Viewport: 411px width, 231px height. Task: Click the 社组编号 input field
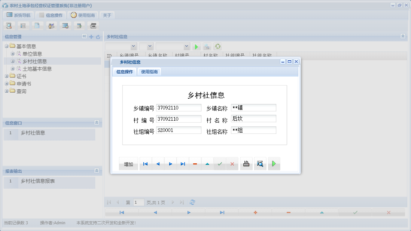[x=179, y=130]
